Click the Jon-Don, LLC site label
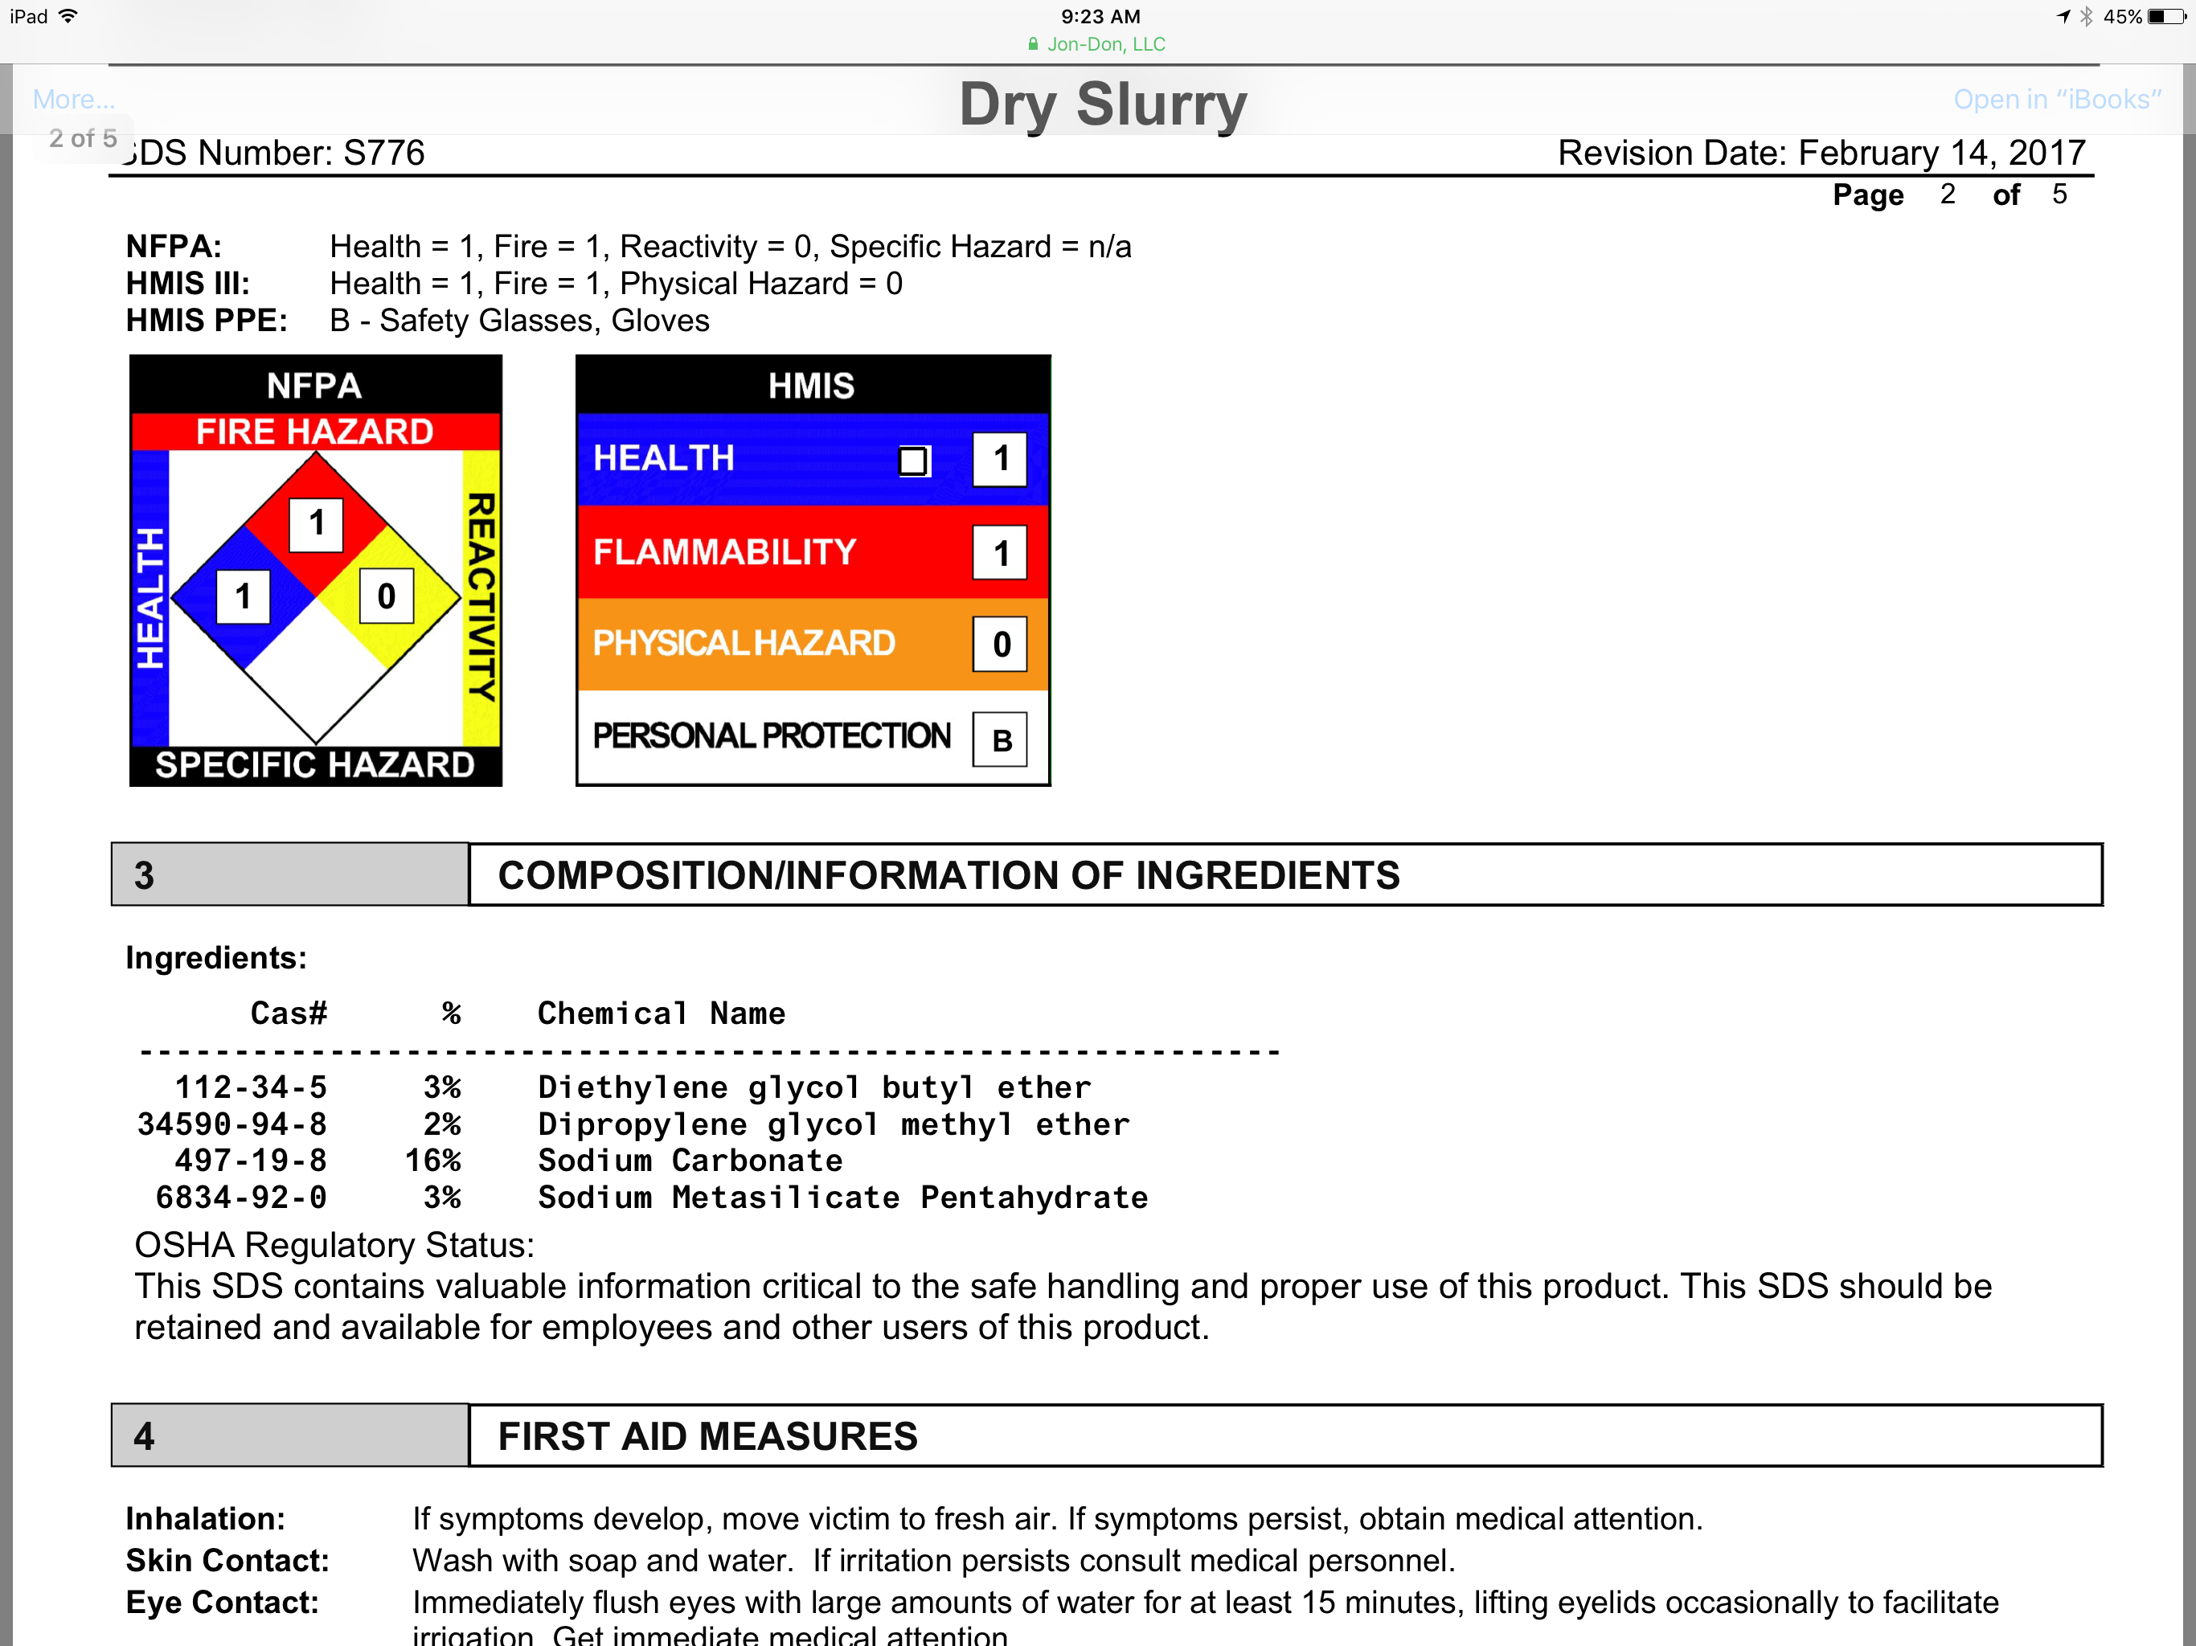 1106,43
